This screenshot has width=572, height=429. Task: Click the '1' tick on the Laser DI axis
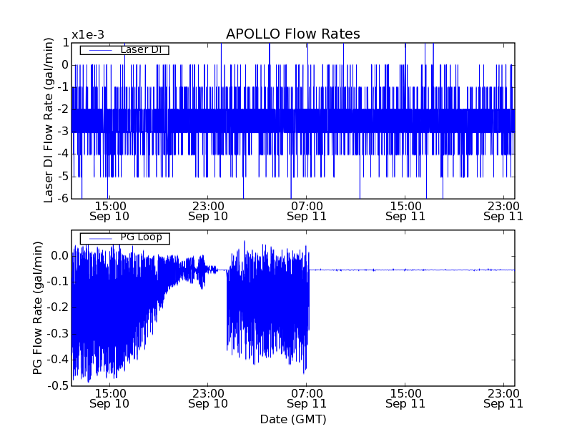click(65, 43)
